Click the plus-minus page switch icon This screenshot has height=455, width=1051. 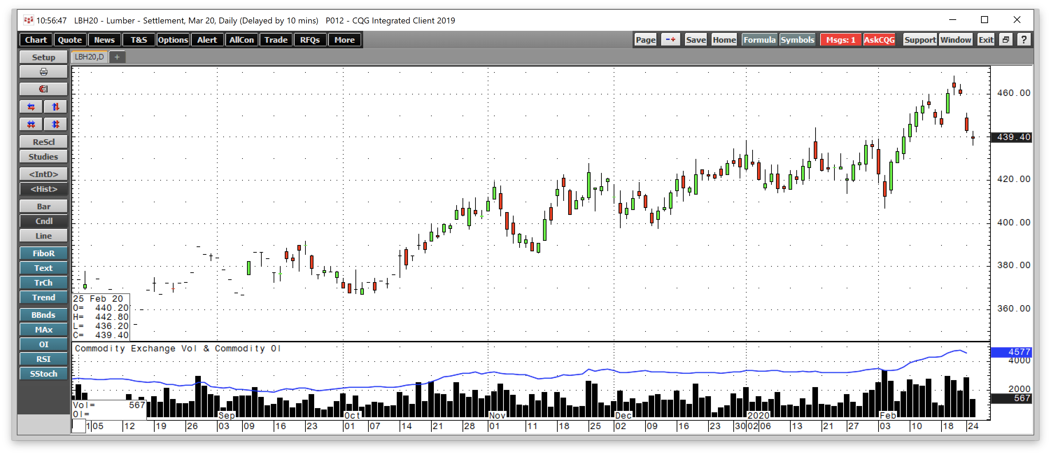[670, 40]
